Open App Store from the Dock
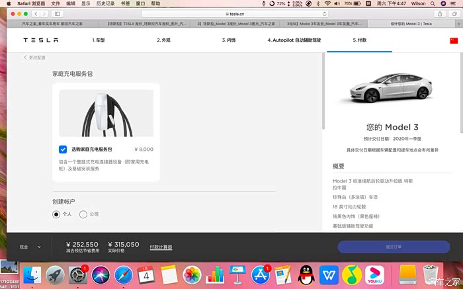The height and width of the screenshot is (289, 463). coord(261,273)
